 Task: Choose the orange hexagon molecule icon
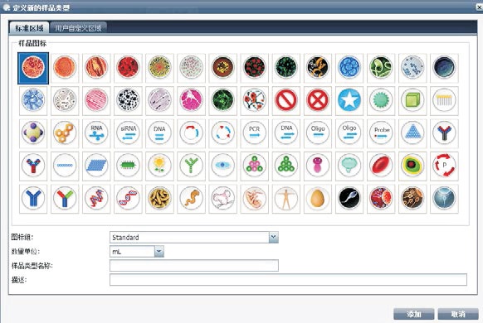pos(65,133)
